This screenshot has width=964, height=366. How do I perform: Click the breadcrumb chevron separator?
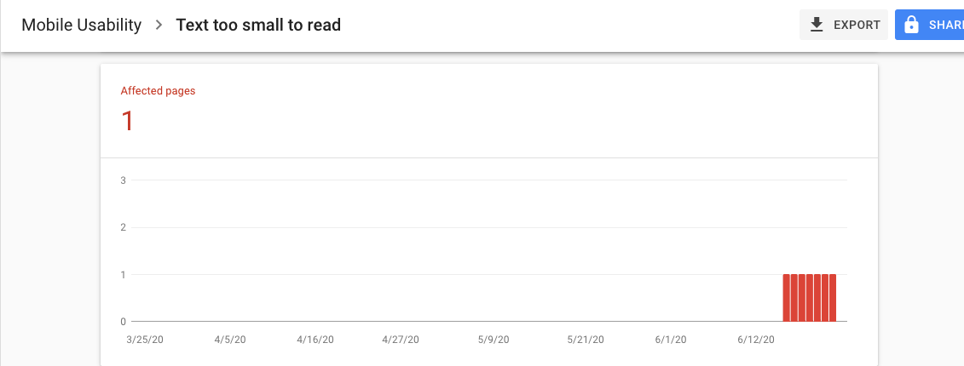(159, 25)
